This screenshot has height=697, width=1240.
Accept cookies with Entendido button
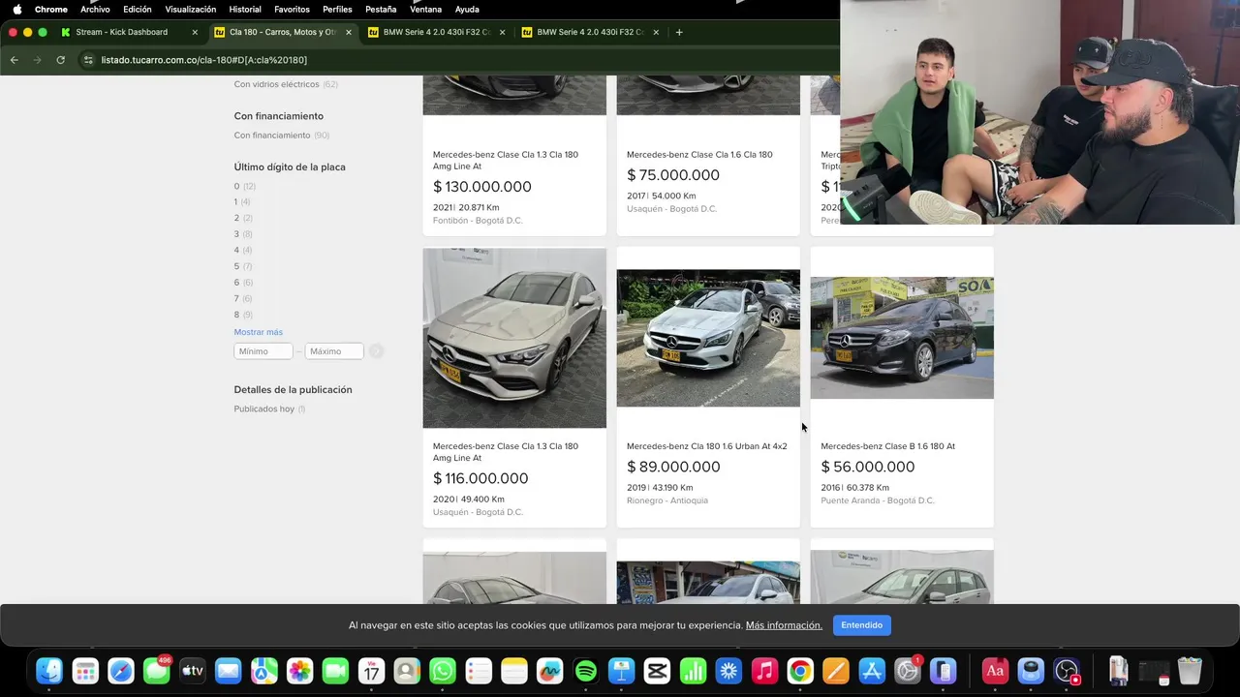pyautogui.click(x=861, y=625)
